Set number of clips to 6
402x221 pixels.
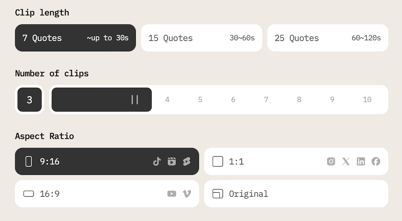pyautogui.click(x=233, y=100)
